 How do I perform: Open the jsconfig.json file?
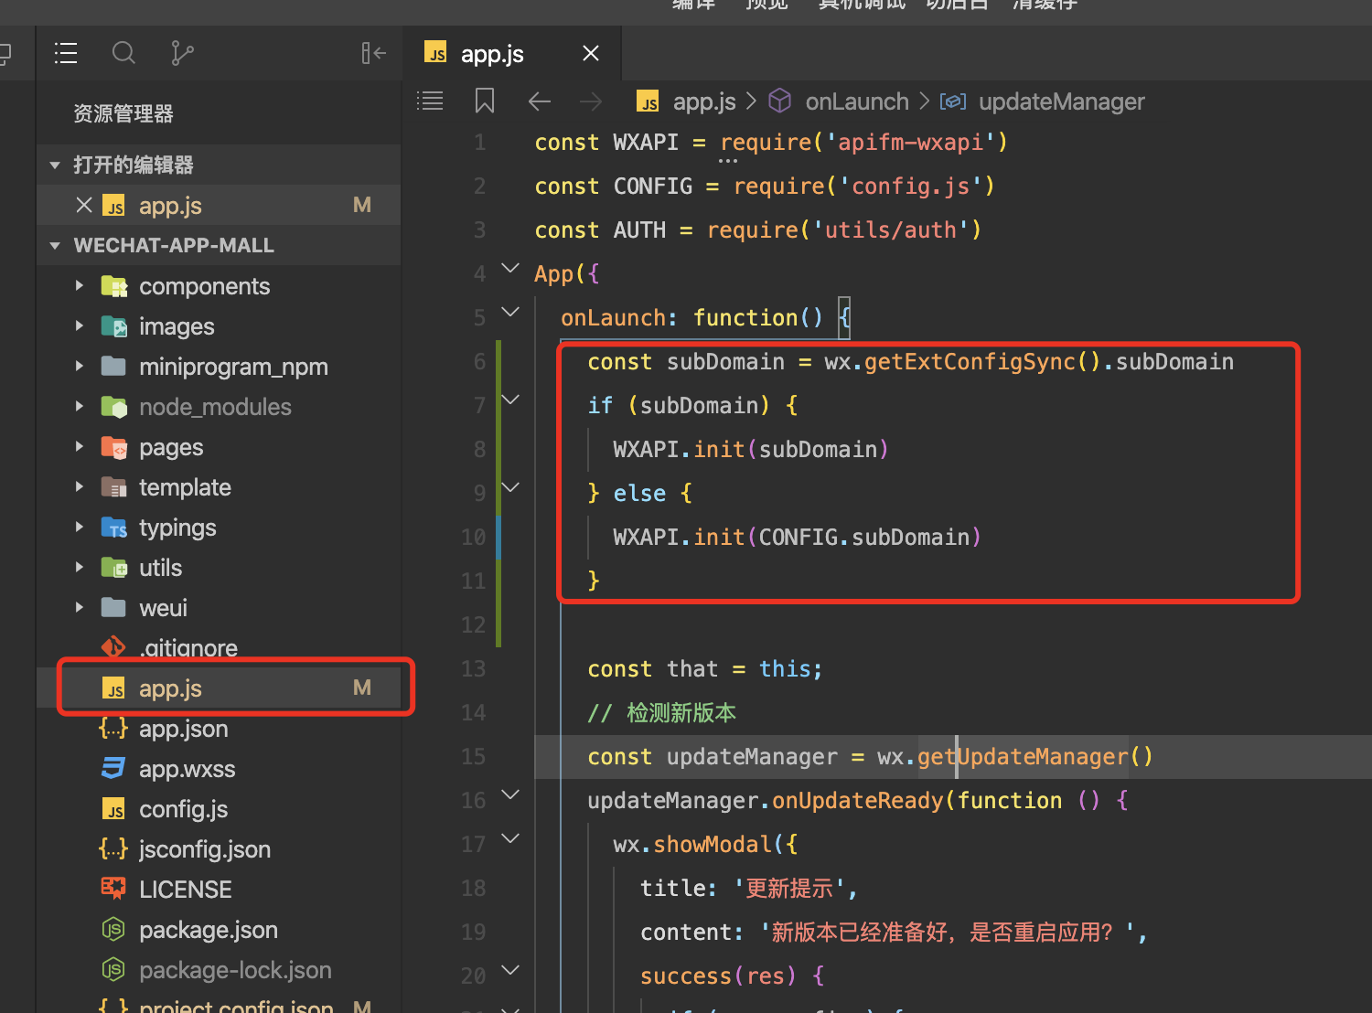pos(205,849)
